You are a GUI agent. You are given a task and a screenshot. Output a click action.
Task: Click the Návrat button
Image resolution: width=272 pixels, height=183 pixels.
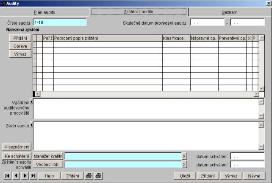[x=254, y=175]
